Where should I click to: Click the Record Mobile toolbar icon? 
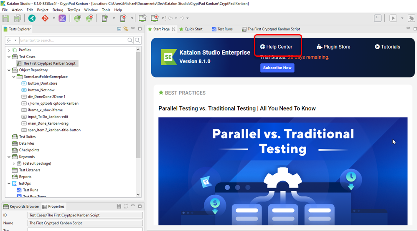pos(123,18)
